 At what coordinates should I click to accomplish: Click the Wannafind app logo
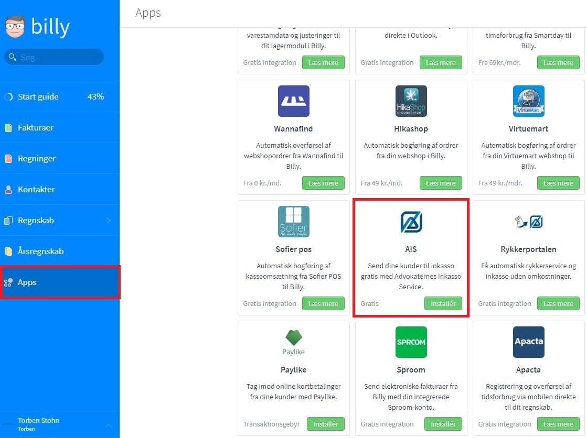click(x=294, y=101)
